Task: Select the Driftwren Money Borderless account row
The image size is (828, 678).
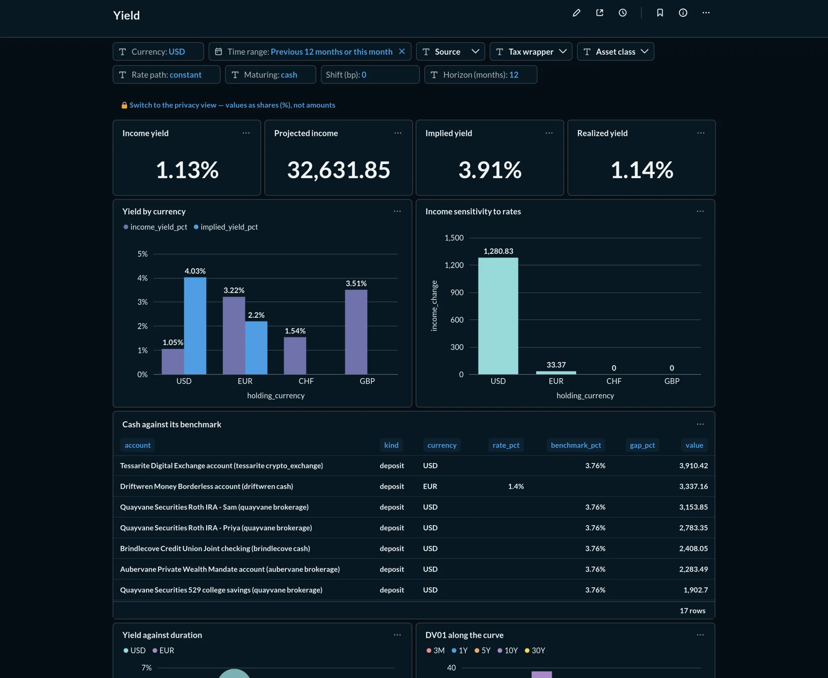Action: [414, 486]
